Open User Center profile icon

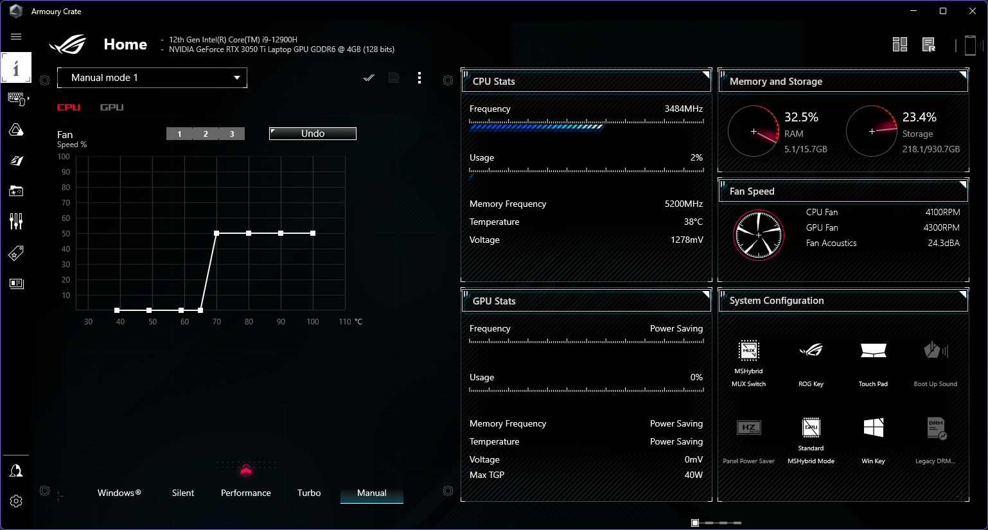point(16,471)
